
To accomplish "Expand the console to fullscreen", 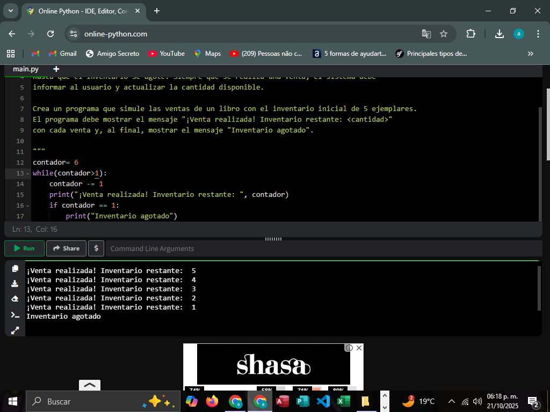I will (15, 330).
